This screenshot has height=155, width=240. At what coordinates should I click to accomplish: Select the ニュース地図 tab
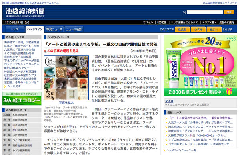click(74, 29)
